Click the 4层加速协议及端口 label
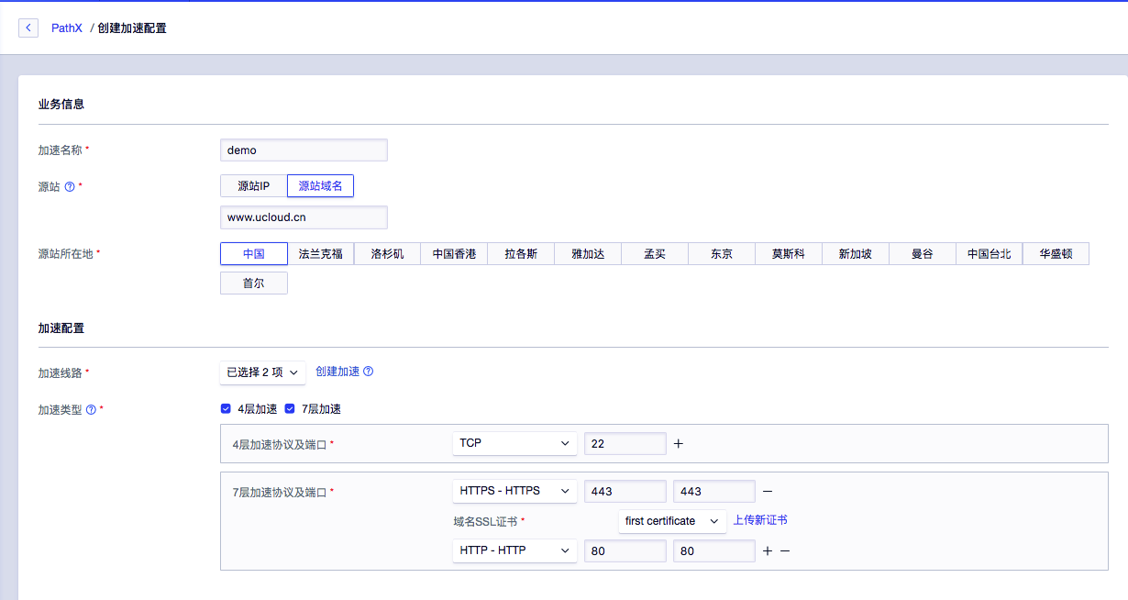The height and width of the screenshot is (600, 1128). click(280, 444)
